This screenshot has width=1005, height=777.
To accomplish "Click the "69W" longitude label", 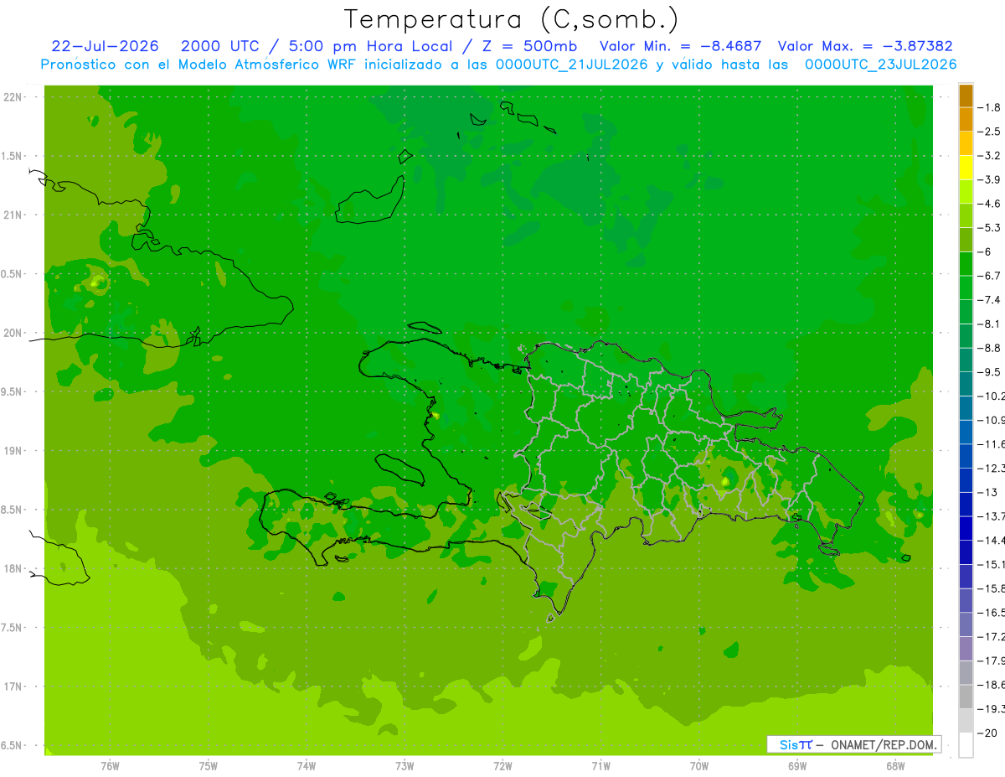I will [x=797, y=765].
